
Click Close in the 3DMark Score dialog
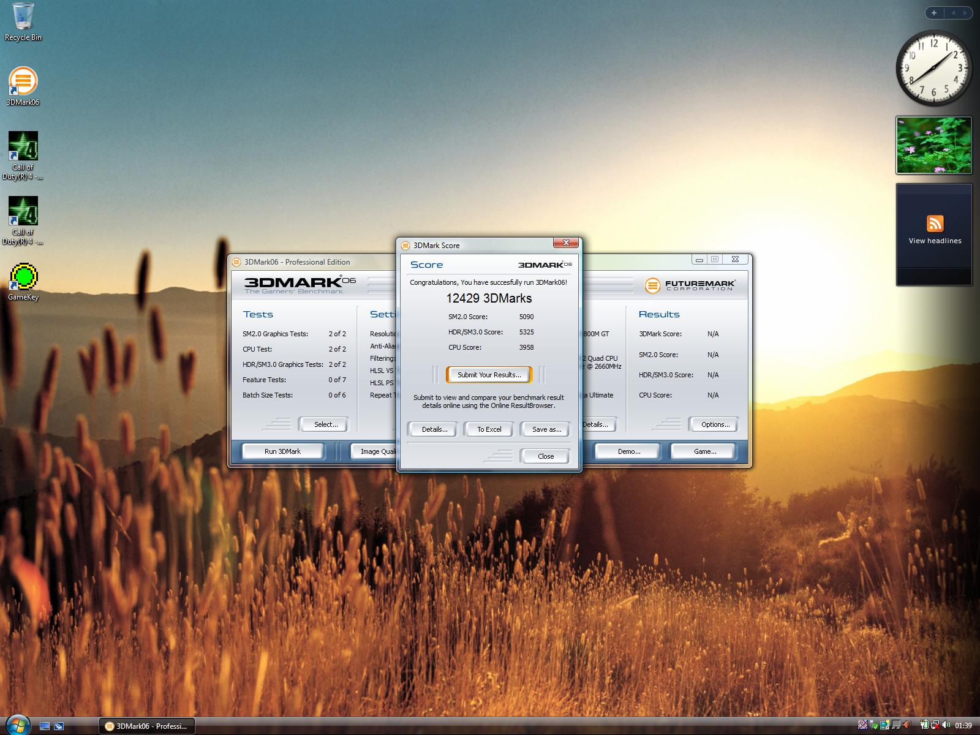pyautogui.click(x=546, y=456)
